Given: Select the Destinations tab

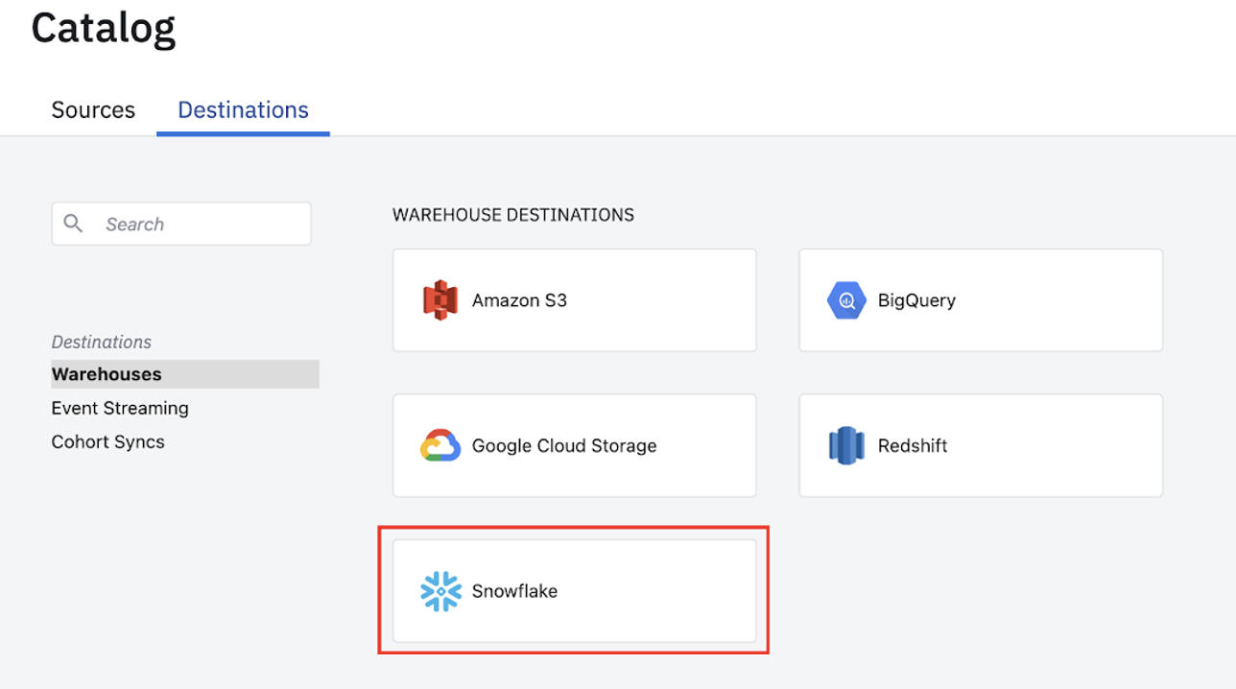Looking at the screenshot, I should point(244,110).
